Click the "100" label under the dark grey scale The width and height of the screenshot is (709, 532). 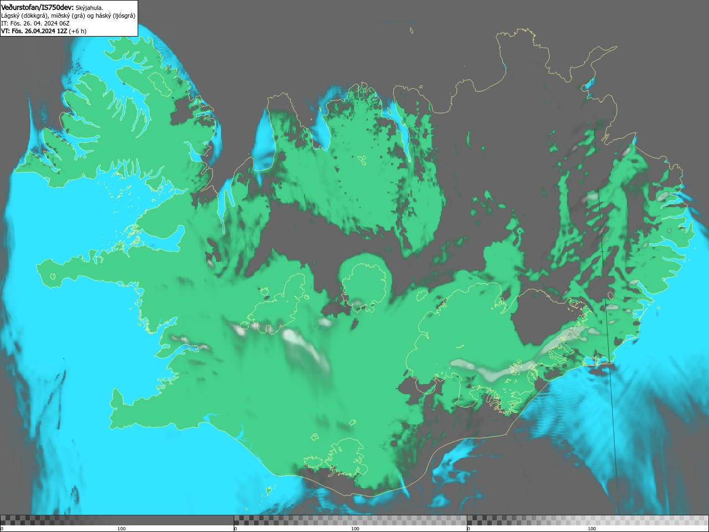[121, 529]
